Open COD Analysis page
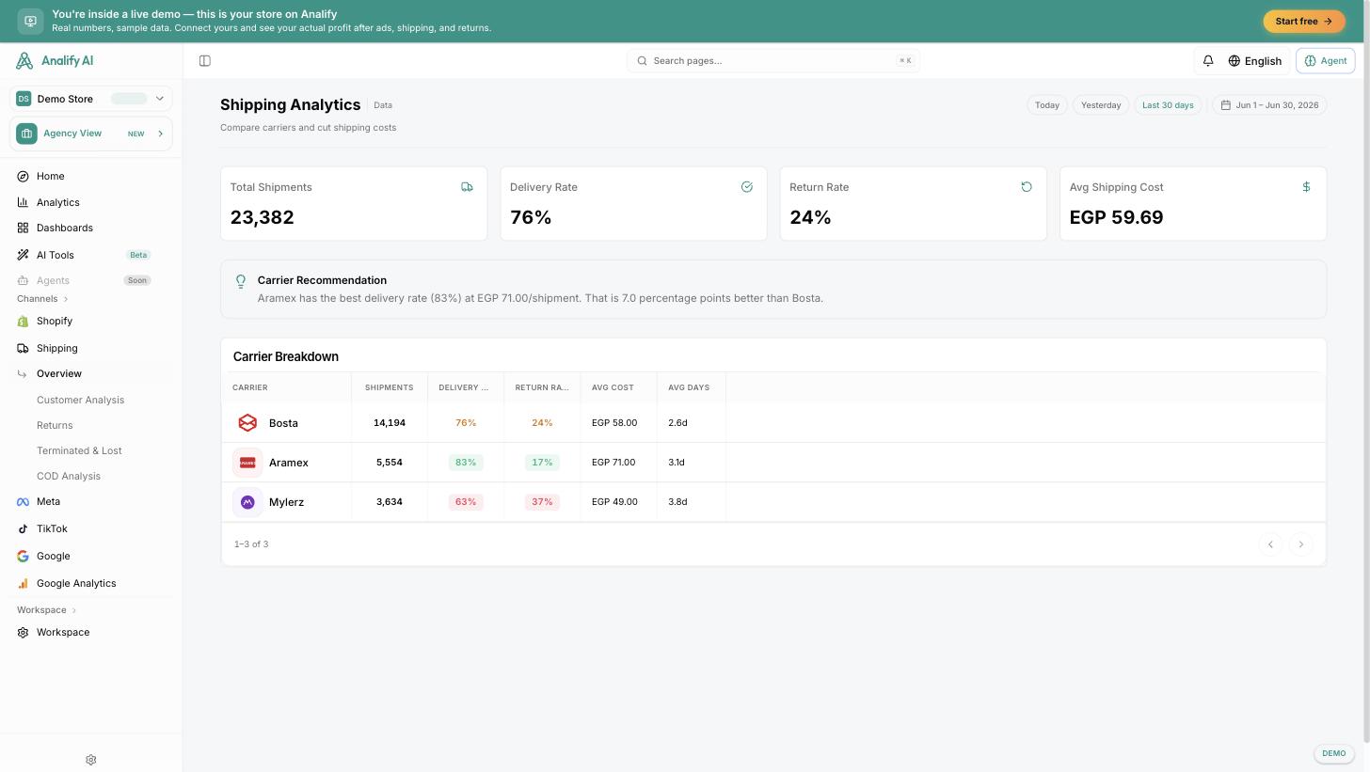Screen dimensions: 1370x772 tap(69, 477)
